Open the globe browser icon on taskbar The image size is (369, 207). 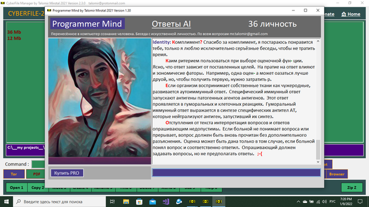click(x=179, y=201)
